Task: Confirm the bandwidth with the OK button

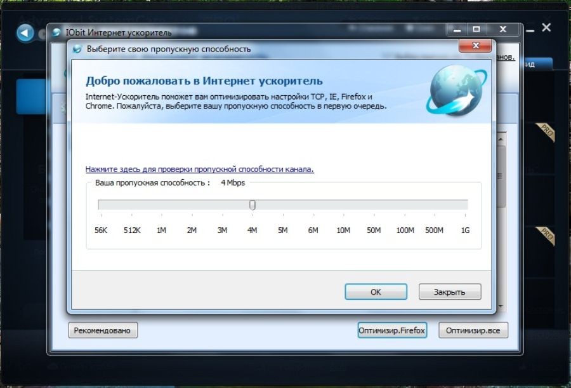Action: tap(376, 291)
